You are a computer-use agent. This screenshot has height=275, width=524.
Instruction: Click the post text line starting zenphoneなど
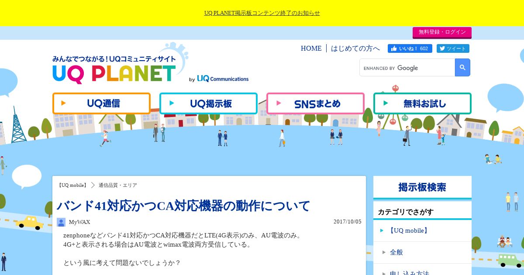(x=183, y=236)
